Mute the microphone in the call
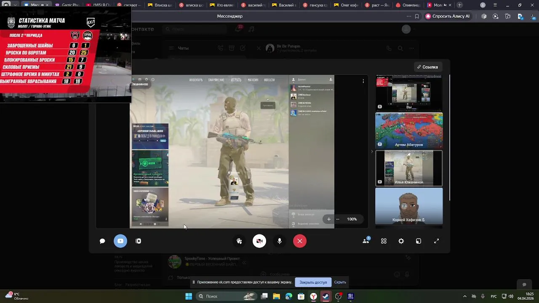Image resolution: width=539 pixels, height=303 pixels. point(280,241)
